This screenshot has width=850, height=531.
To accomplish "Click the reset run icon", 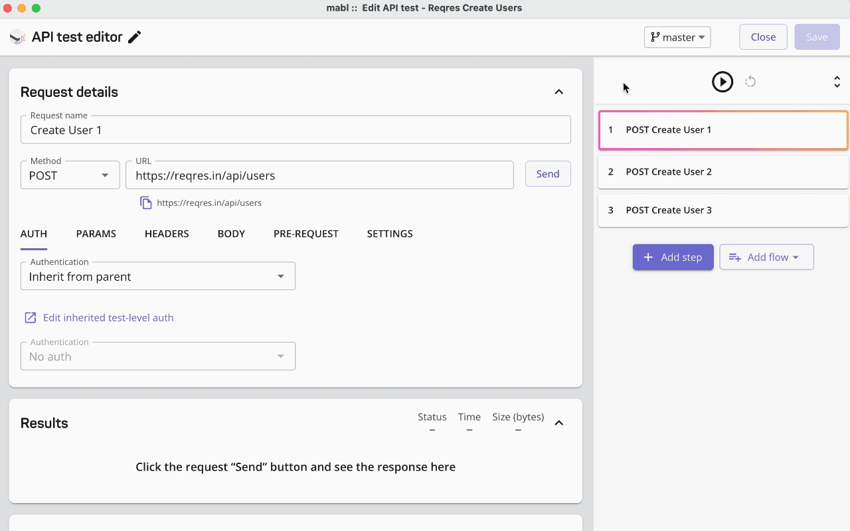I will coord(750,82).
